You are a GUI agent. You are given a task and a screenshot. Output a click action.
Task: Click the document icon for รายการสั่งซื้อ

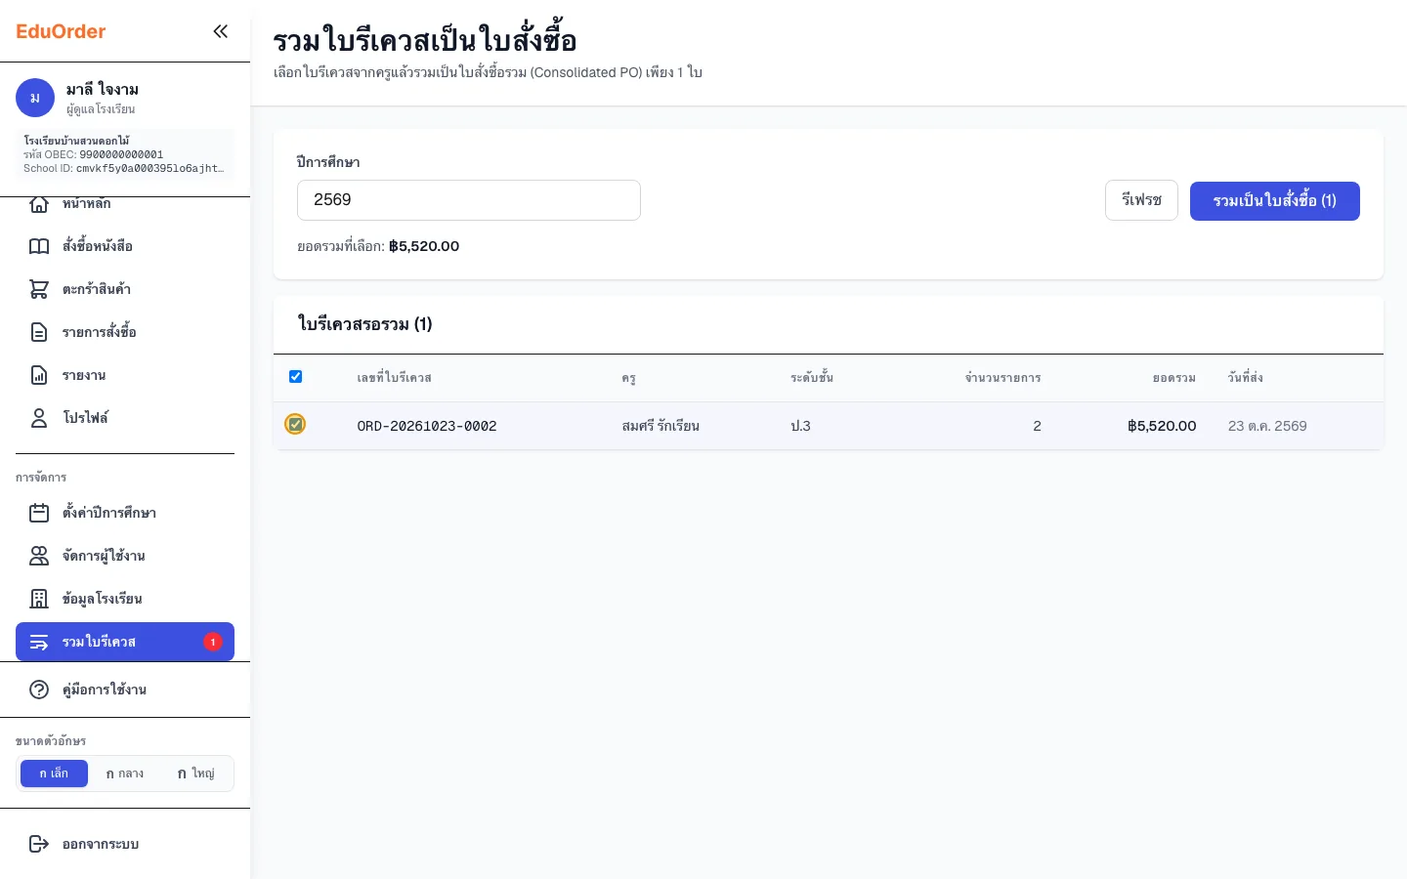tap(39, 332)
